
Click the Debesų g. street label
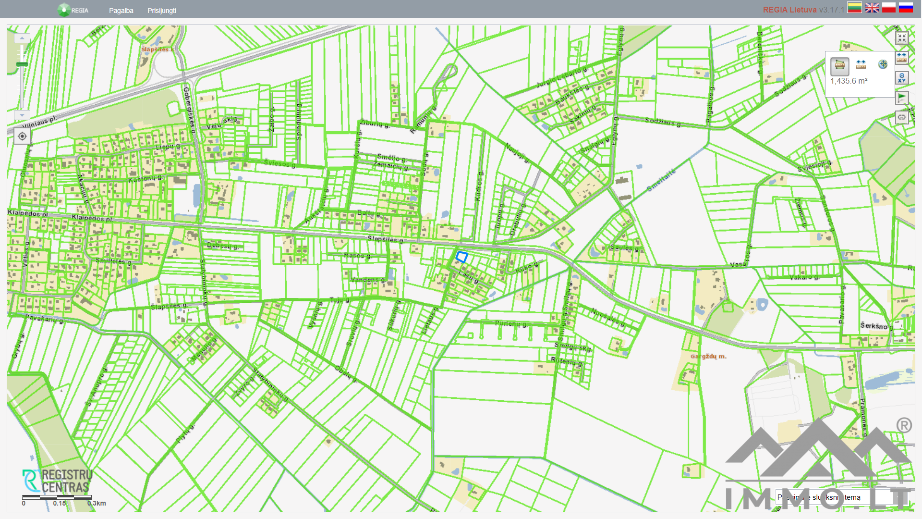pos(223,246)
